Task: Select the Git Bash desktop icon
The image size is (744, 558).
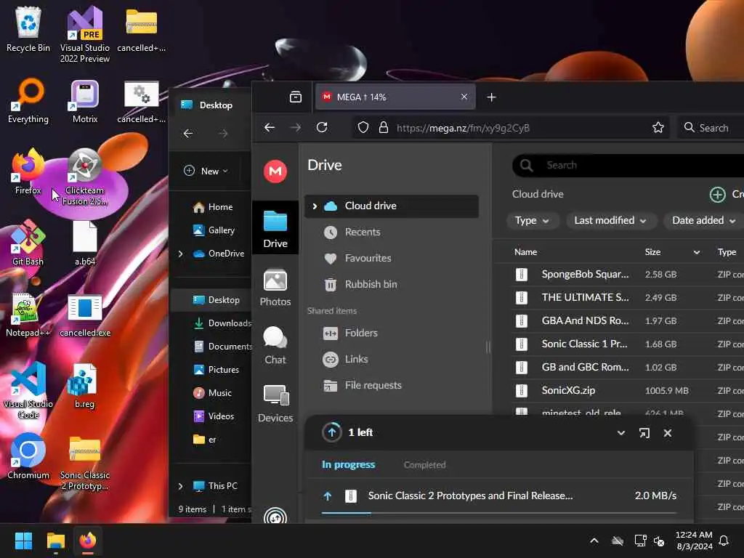Action: 28,243
